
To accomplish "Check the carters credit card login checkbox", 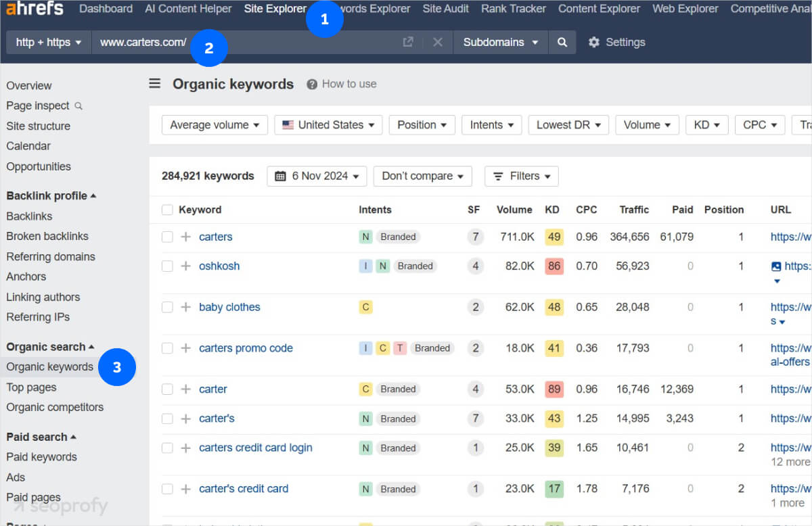I will tap(167, 448).
